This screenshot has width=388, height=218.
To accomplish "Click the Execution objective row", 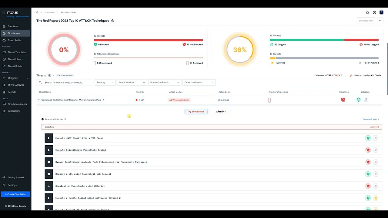I will [212, 127].
